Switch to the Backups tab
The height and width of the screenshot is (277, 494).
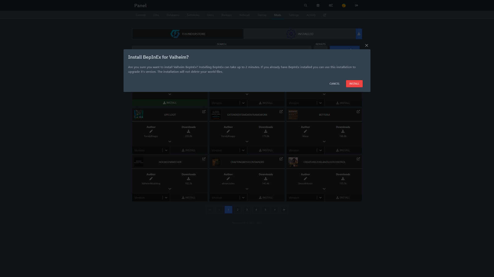tap(227, 15)
